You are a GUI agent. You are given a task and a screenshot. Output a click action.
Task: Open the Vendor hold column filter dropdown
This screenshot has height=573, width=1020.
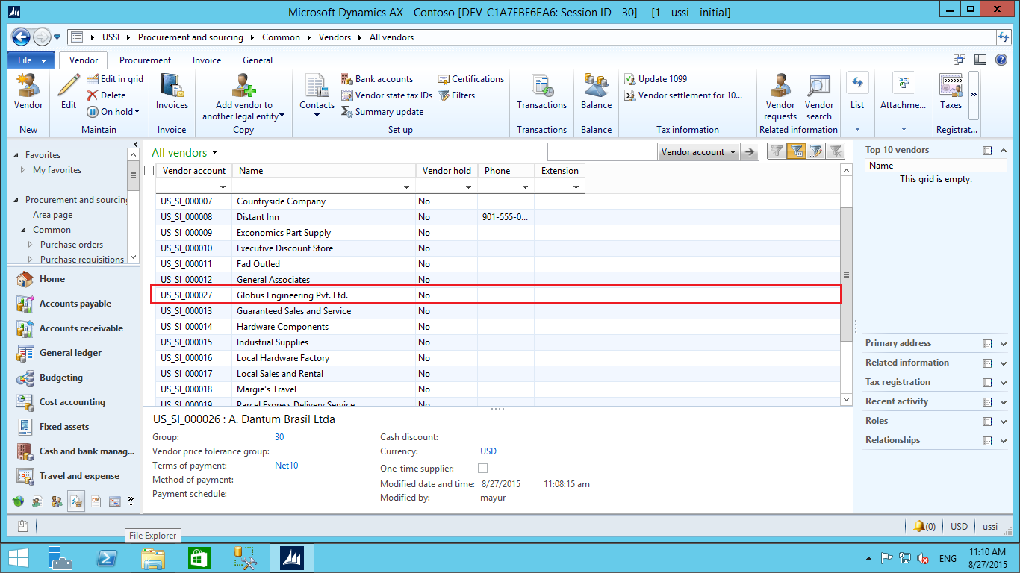click(x=469, y=187)
